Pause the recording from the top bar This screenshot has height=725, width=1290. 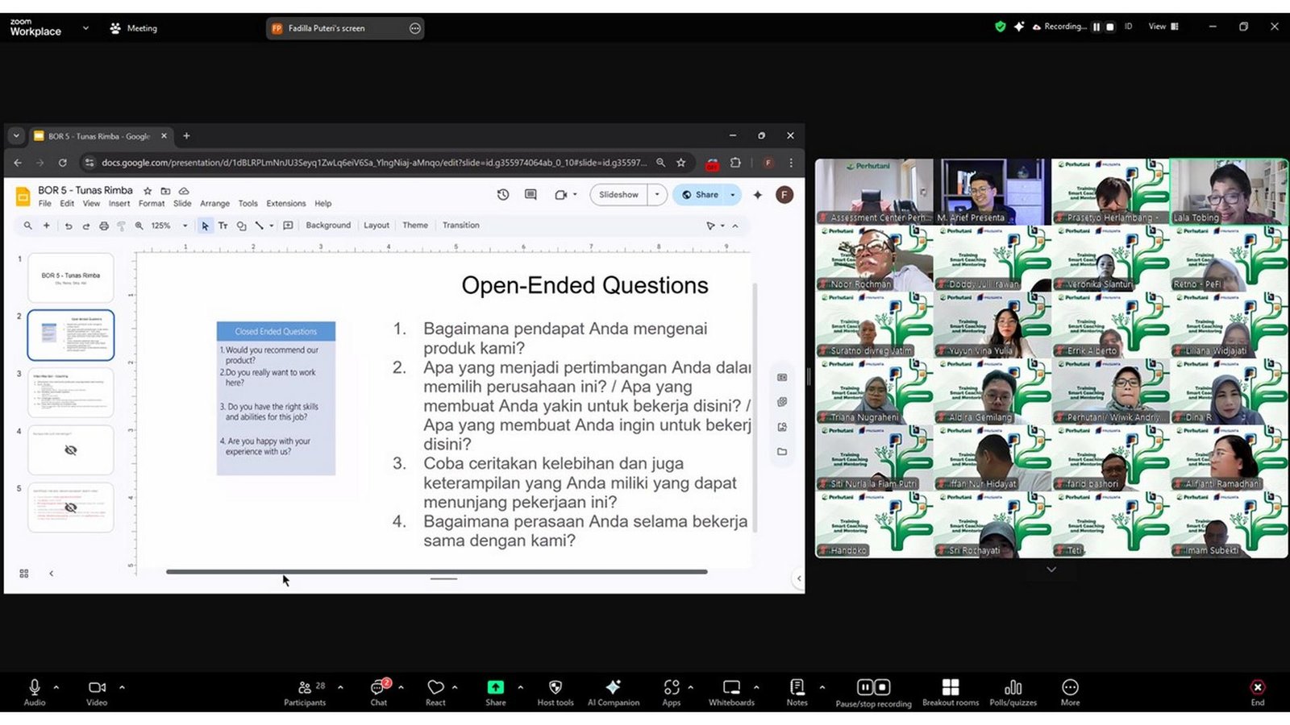[x=1096, y=27]
